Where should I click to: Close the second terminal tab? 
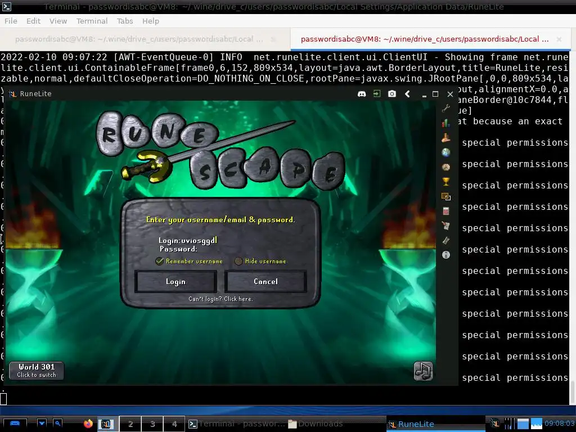tap(559, 39)
